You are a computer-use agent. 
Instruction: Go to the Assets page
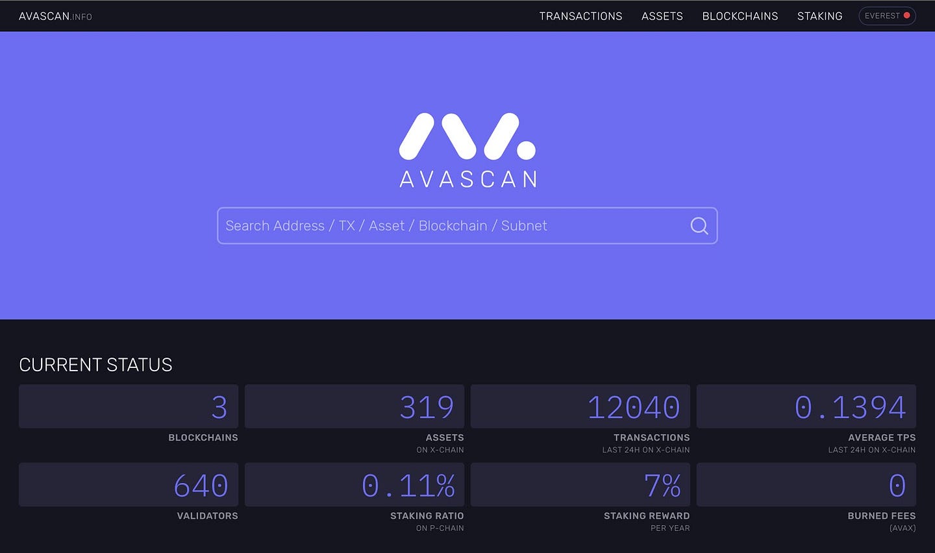click(x=662, y=16)
